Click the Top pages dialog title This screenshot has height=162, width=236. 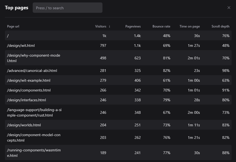click(x=17, y=8)
